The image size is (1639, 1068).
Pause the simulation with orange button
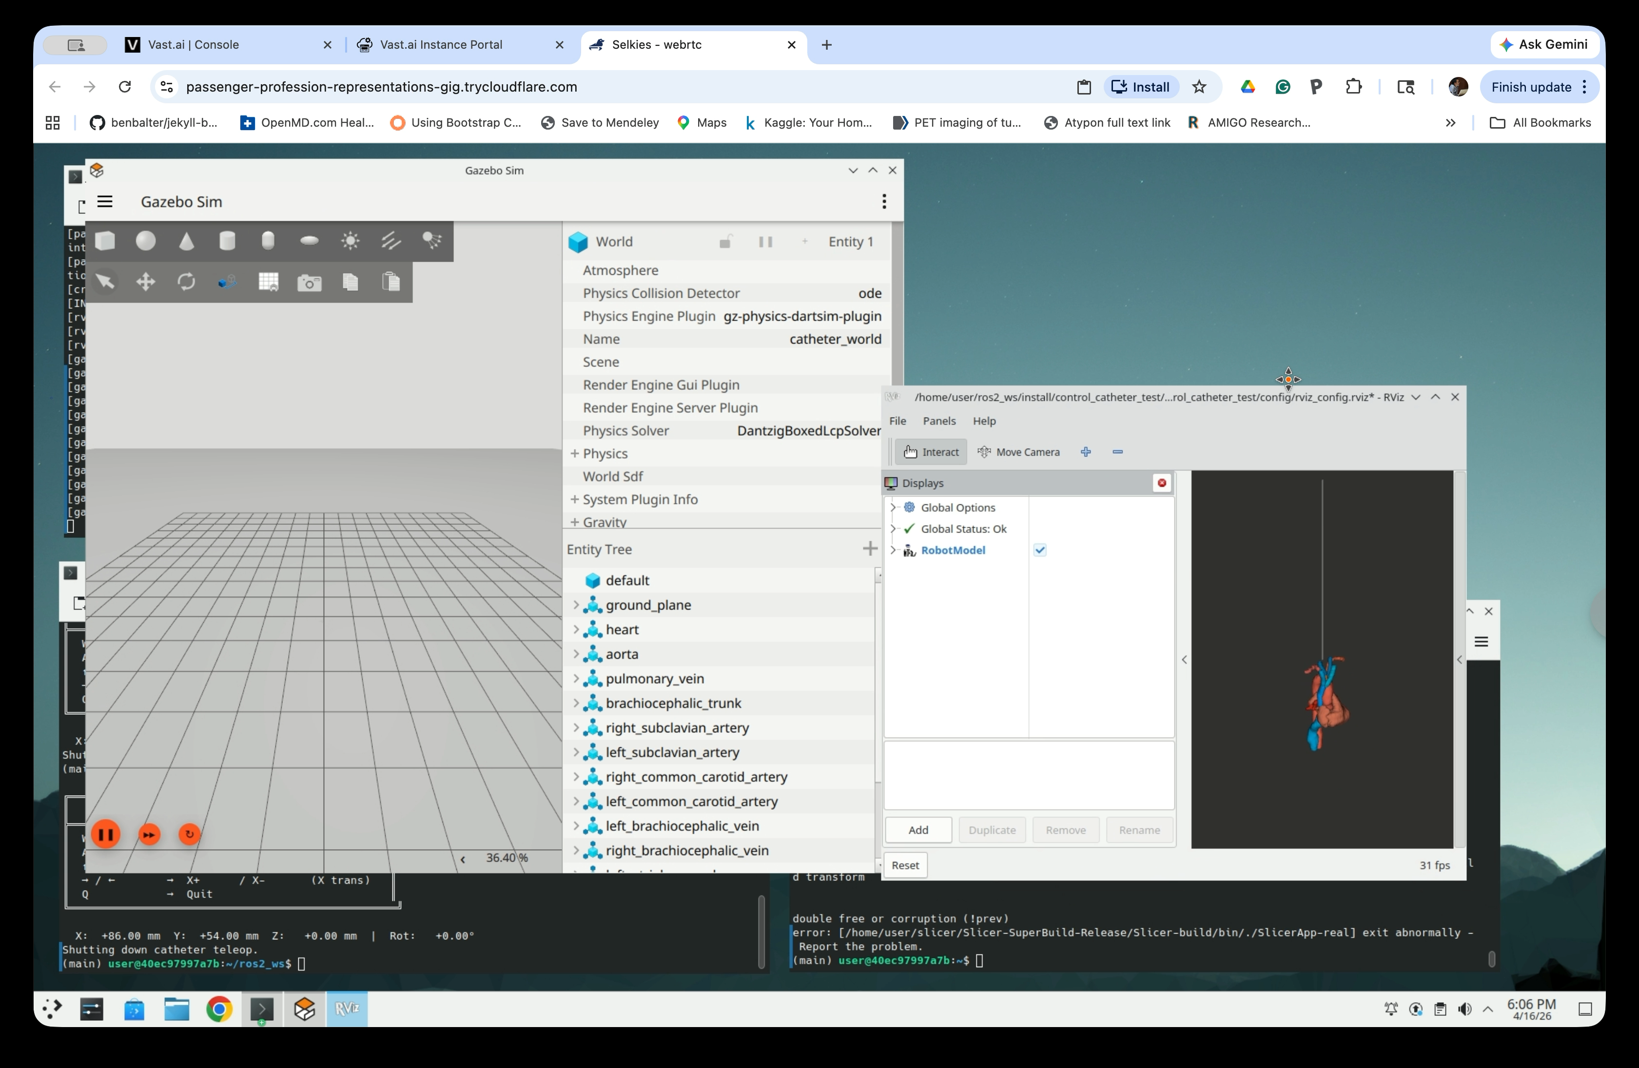[x=105, y=835]
